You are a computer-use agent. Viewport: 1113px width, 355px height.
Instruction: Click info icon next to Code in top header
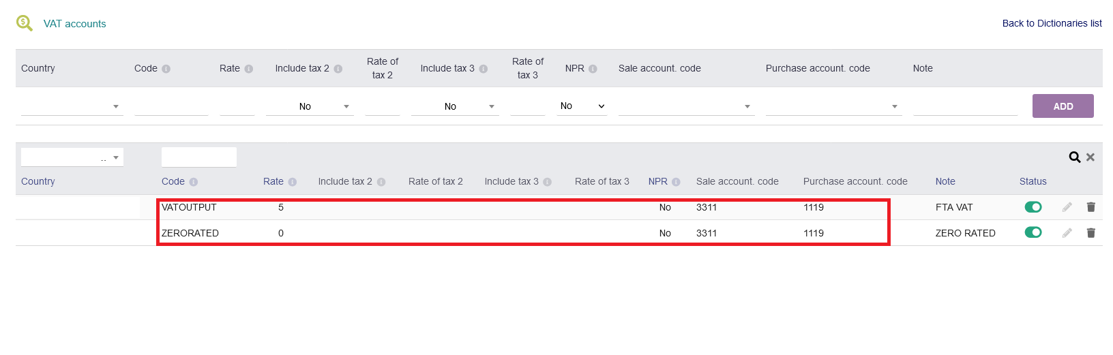click(166, 69)
